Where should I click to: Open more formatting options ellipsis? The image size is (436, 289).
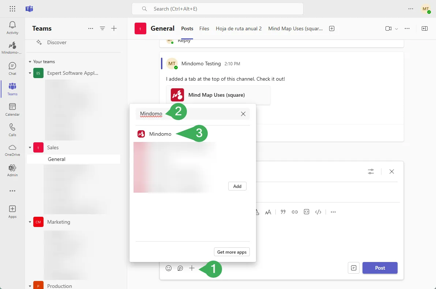click(x=333, y=212)
